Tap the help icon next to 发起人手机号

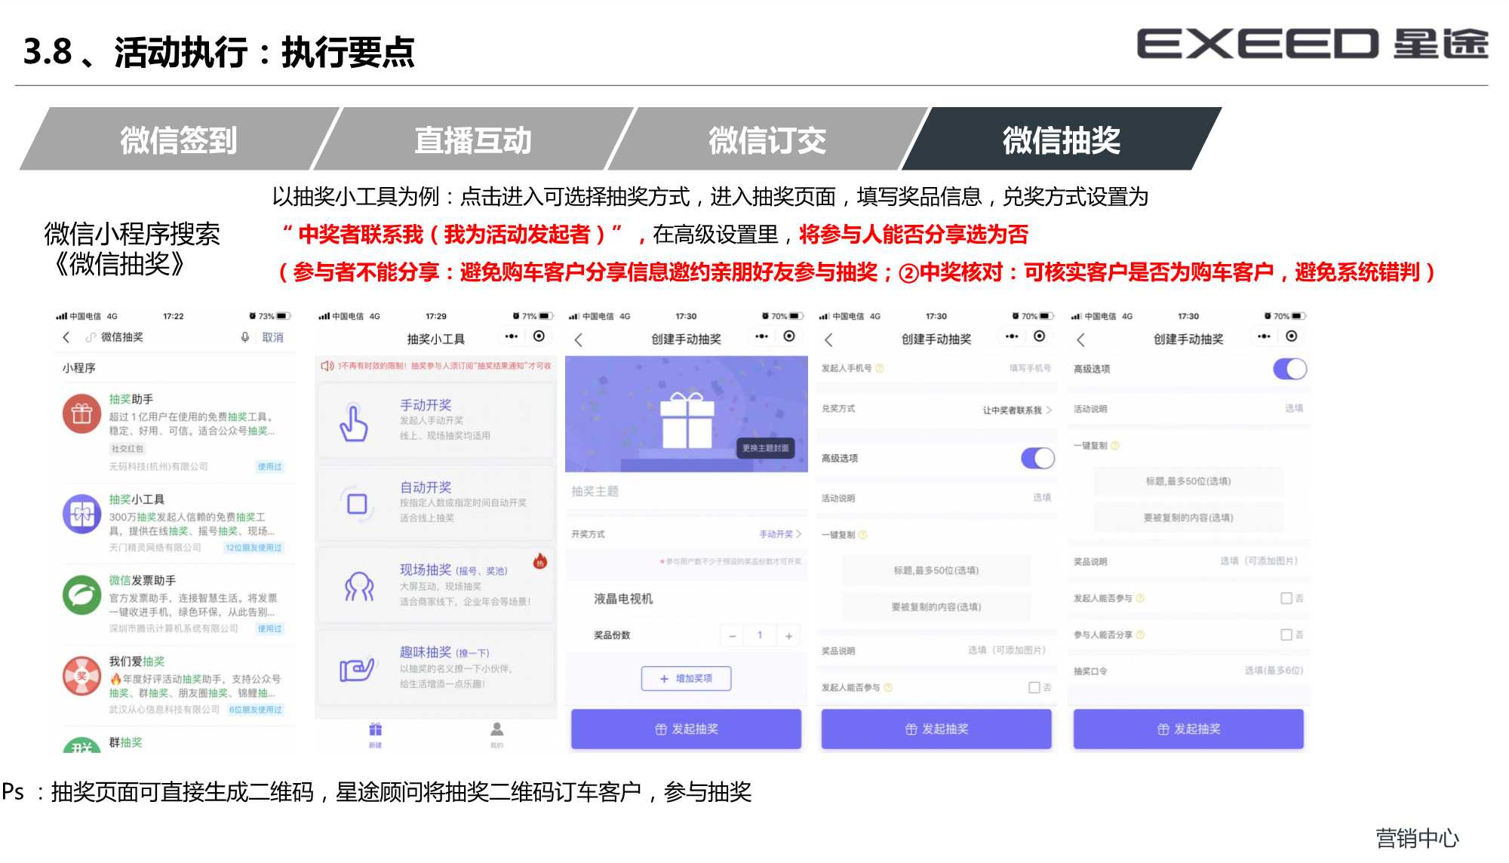tap(880, 368)
